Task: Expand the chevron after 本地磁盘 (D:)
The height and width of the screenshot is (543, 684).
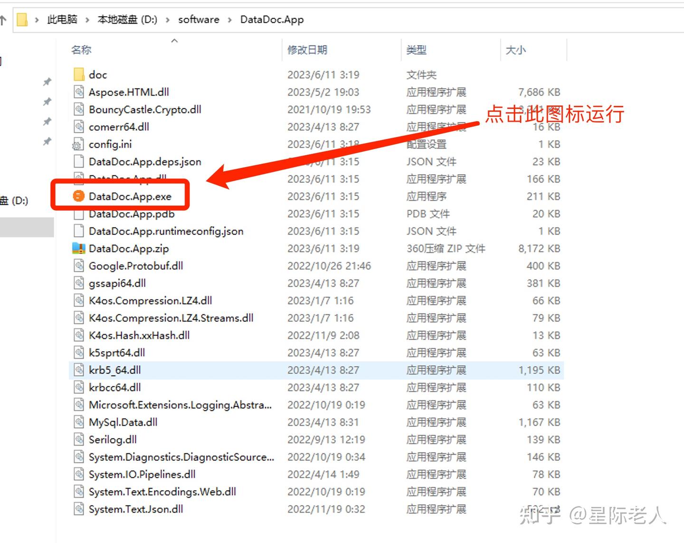Action: point(167,19)
